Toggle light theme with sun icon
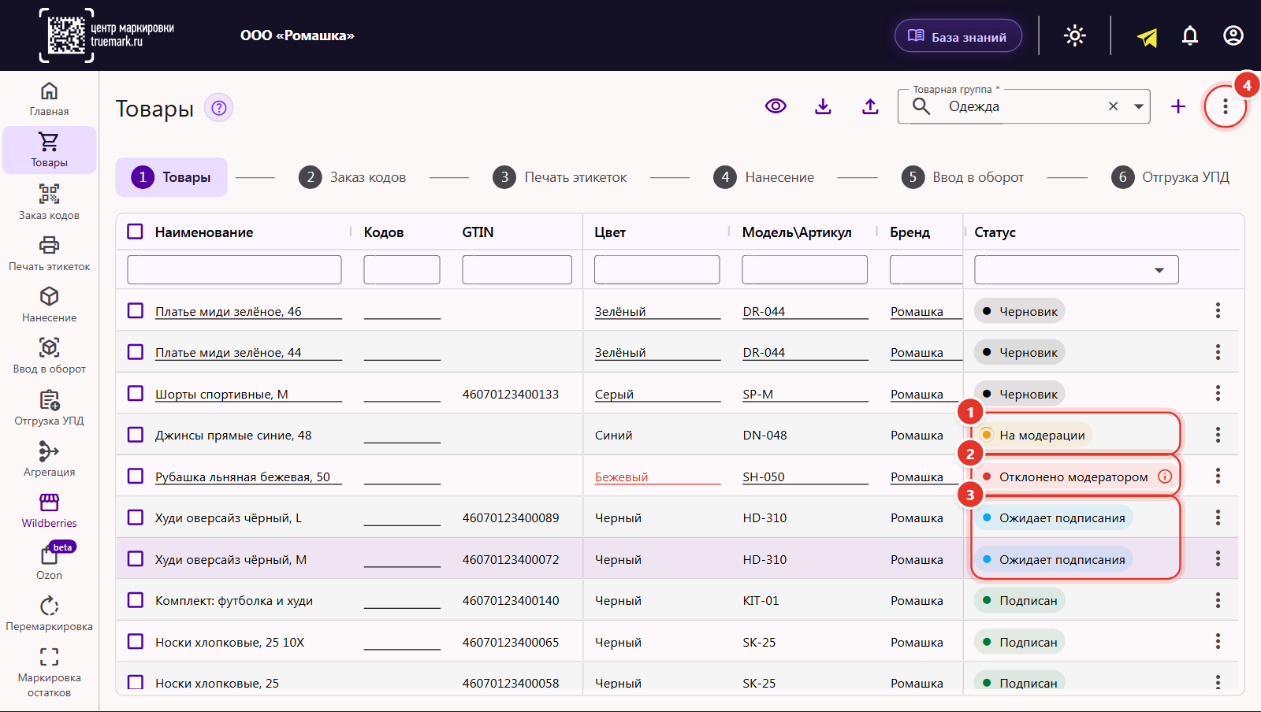Viewport: 1261px width, 712px height. (1075, 35)
